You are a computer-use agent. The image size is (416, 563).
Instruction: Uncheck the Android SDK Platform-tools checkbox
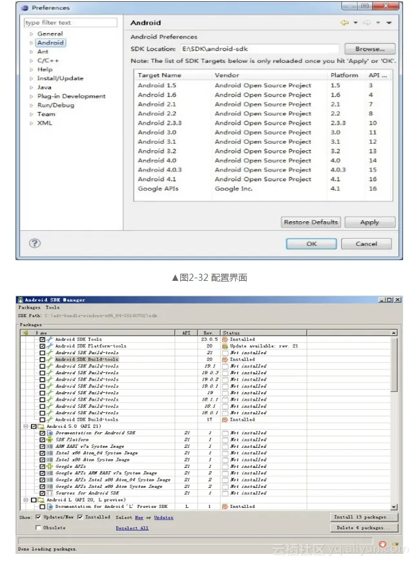42,346
